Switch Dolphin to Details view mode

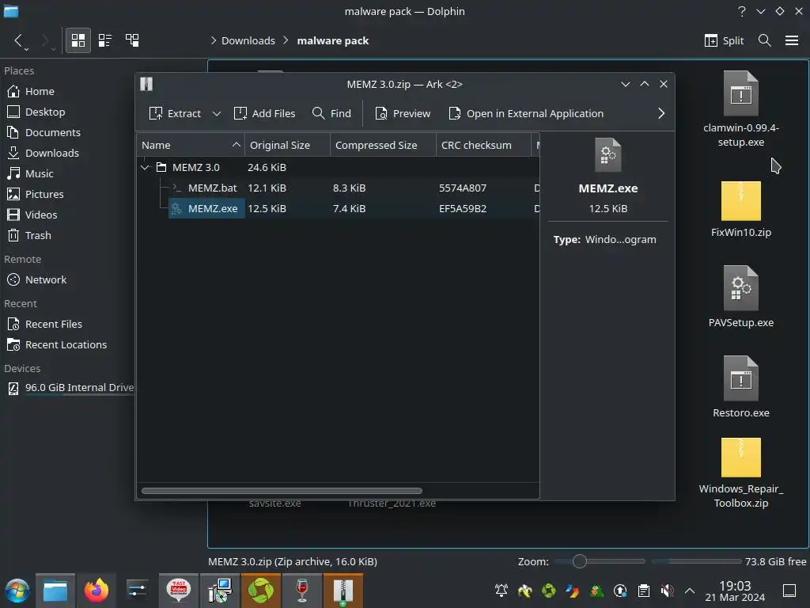[132, 40]
